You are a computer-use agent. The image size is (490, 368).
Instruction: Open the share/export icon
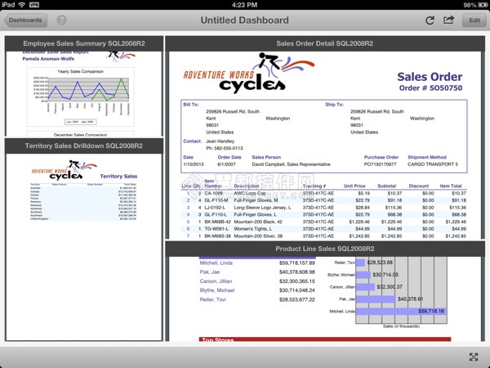448,20
